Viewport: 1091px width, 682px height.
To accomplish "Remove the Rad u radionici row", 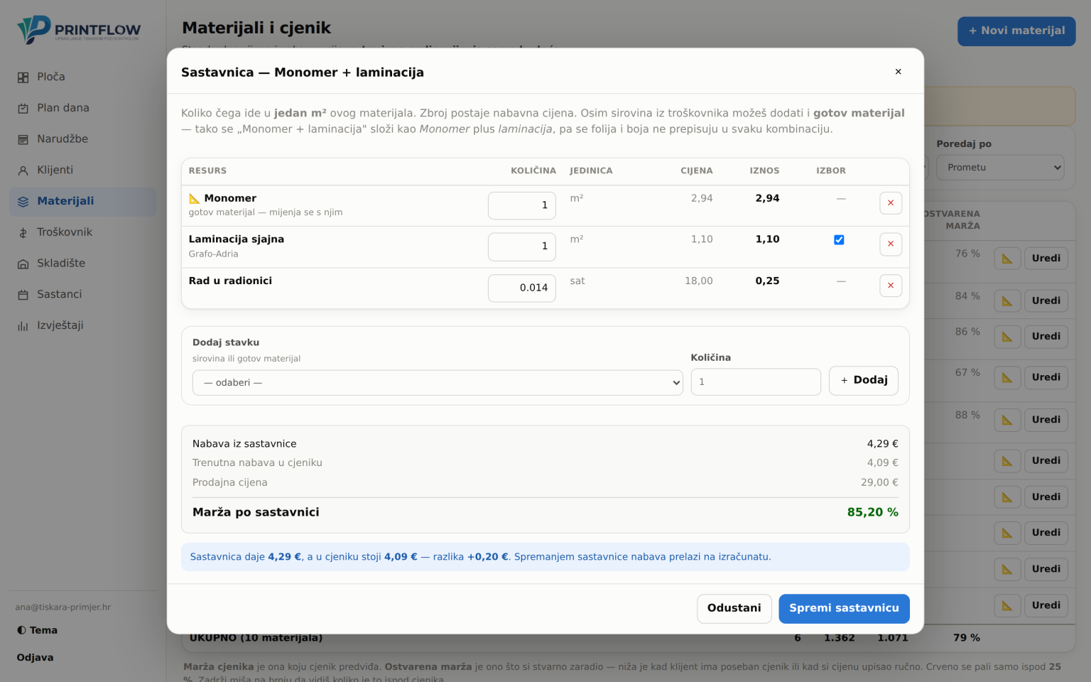I will [x=891, y=286].
